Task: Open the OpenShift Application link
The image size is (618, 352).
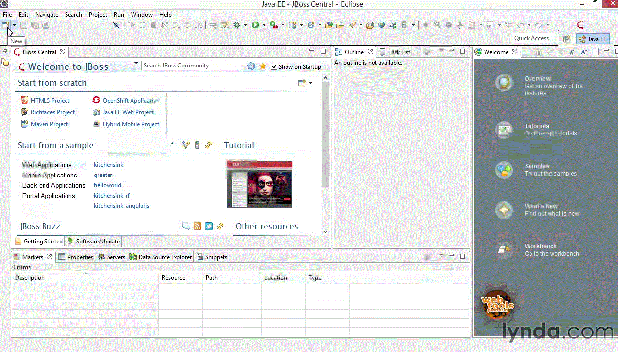Action: [x=131, y=100]
